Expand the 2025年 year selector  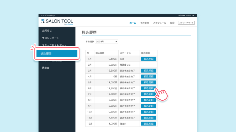[106, 41]
